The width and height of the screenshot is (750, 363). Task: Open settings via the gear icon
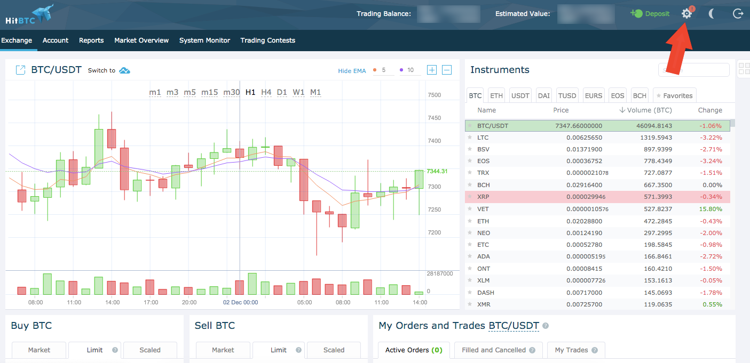(x=687, y=14)
